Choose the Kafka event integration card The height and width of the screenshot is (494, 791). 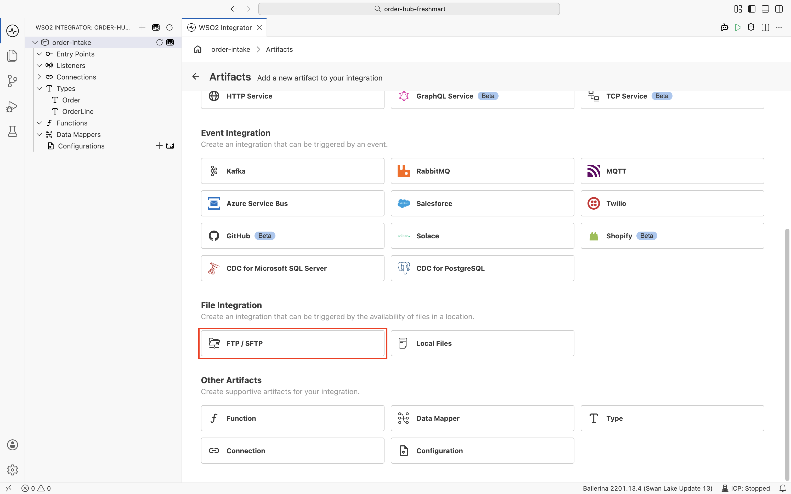(x=292, y=171)
